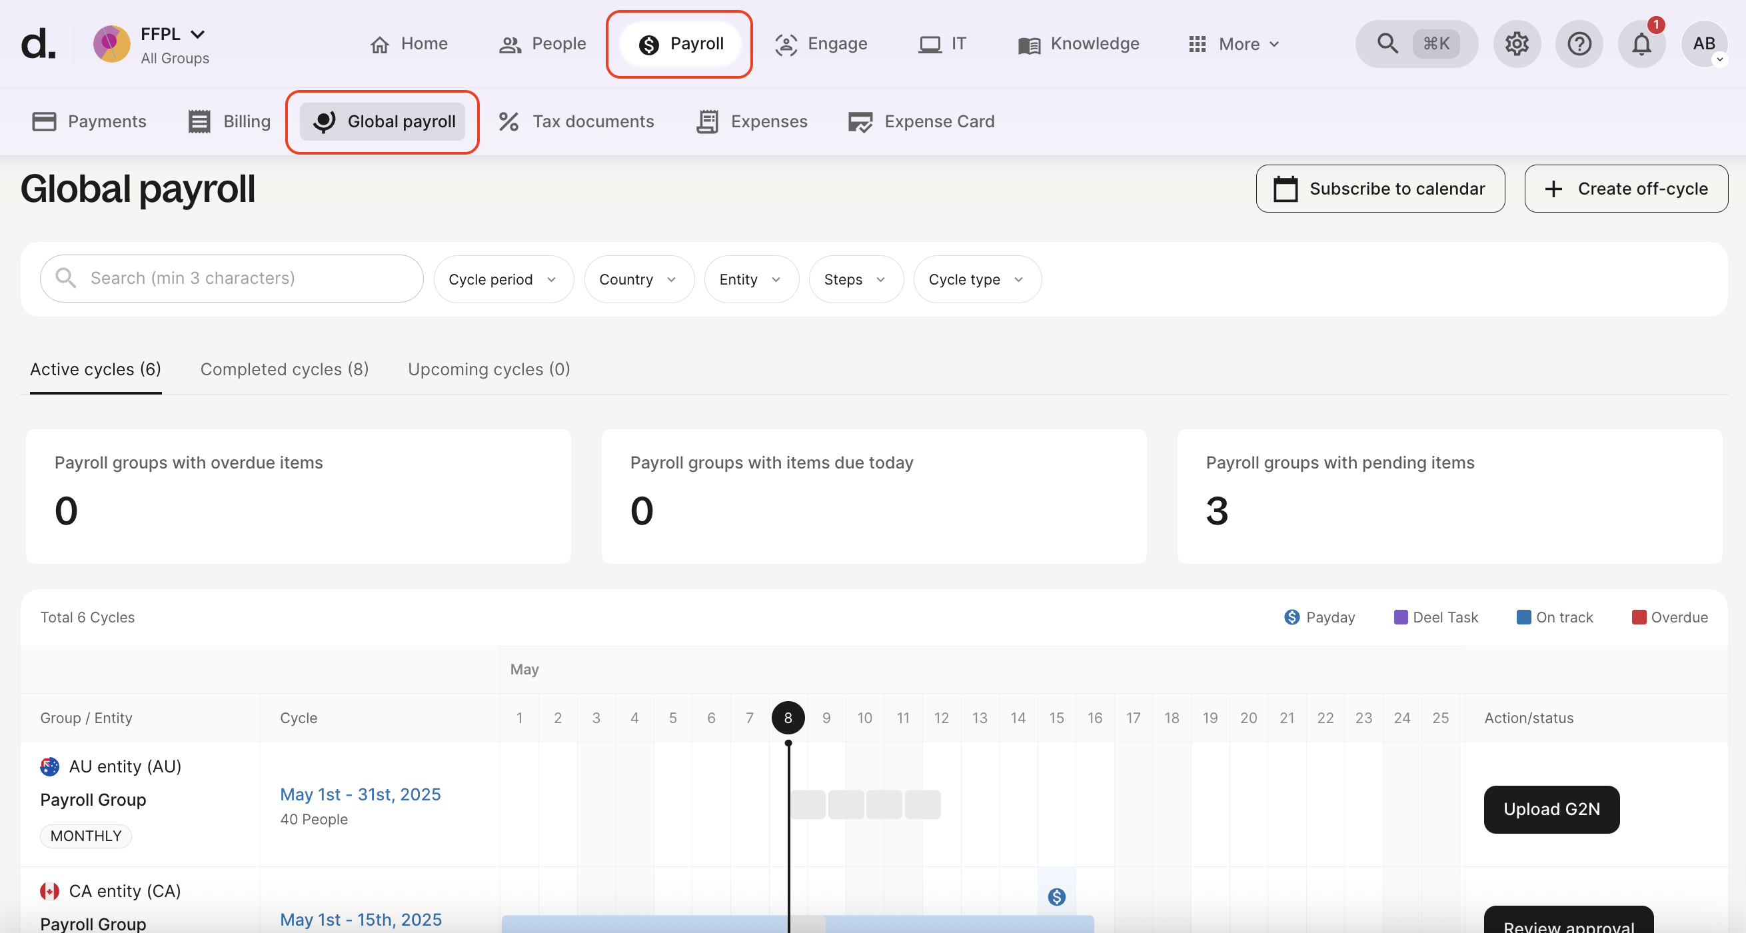The height and width of the screenshot is (933, 1746).
Task: Click the Total 6 Cycles label
Action: click(87, 617)
